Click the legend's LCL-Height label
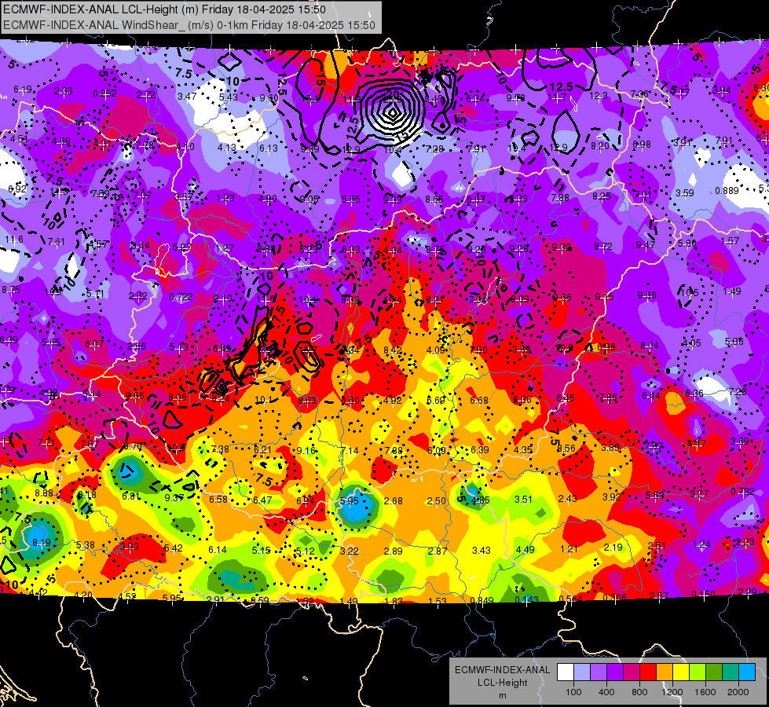This screenshot has height=707, width=769. [x=502, y=683]
